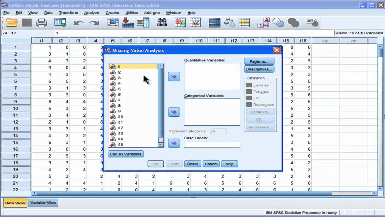Switch to Data View tab
Image resolution: width=385 pixels, height=217 pixels.
click(15, 203)
